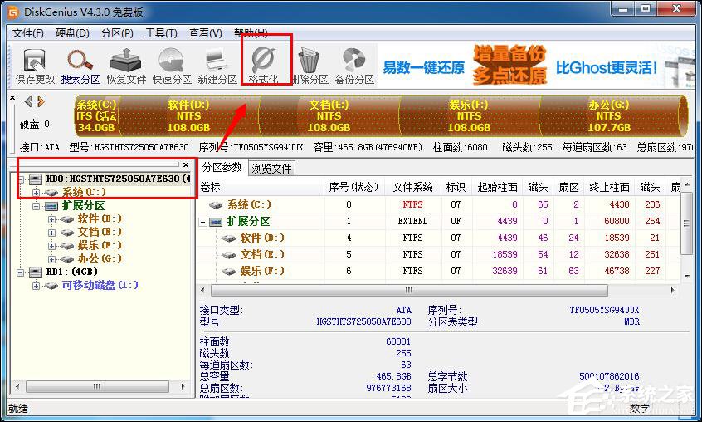Collapse the RD1 (4GB) tree node

(21, 272)
